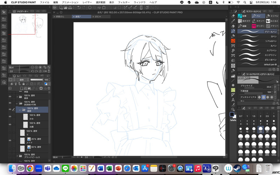Select the Text (A) tool
Viewport: 280px width, 175px height.
click(233, 100)
